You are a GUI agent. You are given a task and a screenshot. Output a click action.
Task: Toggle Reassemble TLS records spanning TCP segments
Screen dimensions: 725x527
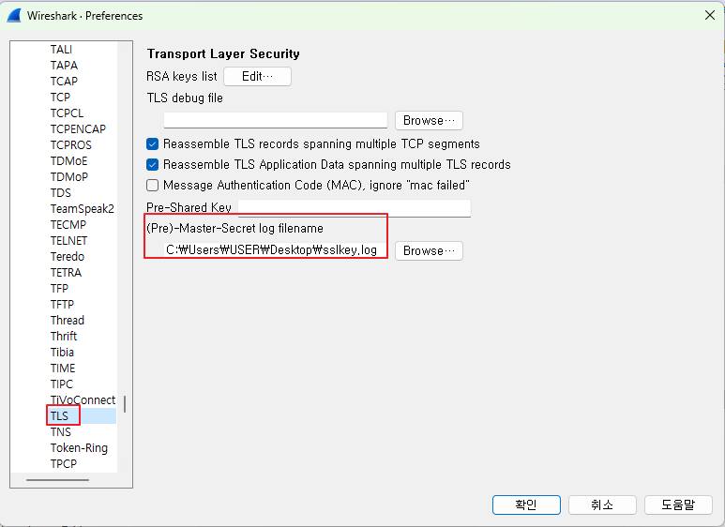pyautogui.click(x=152, y=144)
